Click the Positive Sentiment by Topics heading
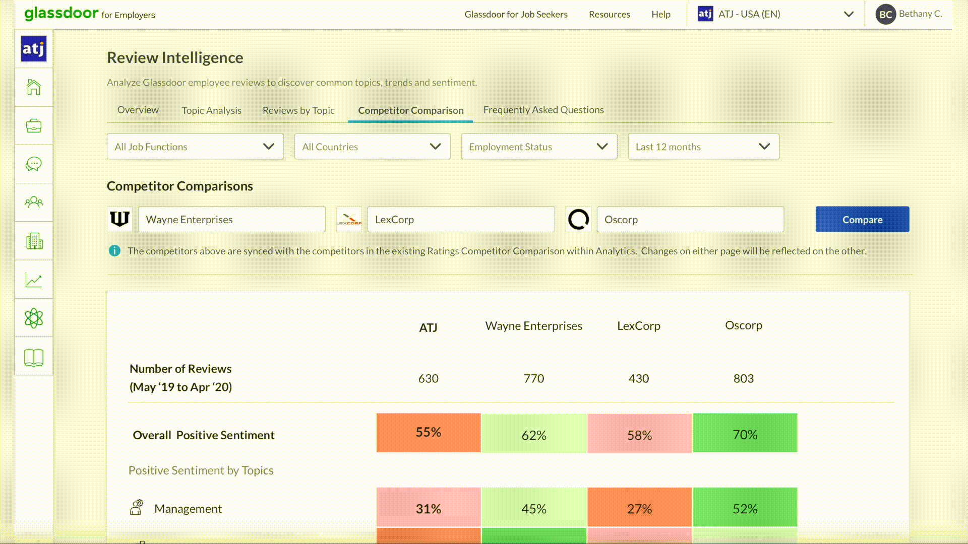 click(201, 470)
